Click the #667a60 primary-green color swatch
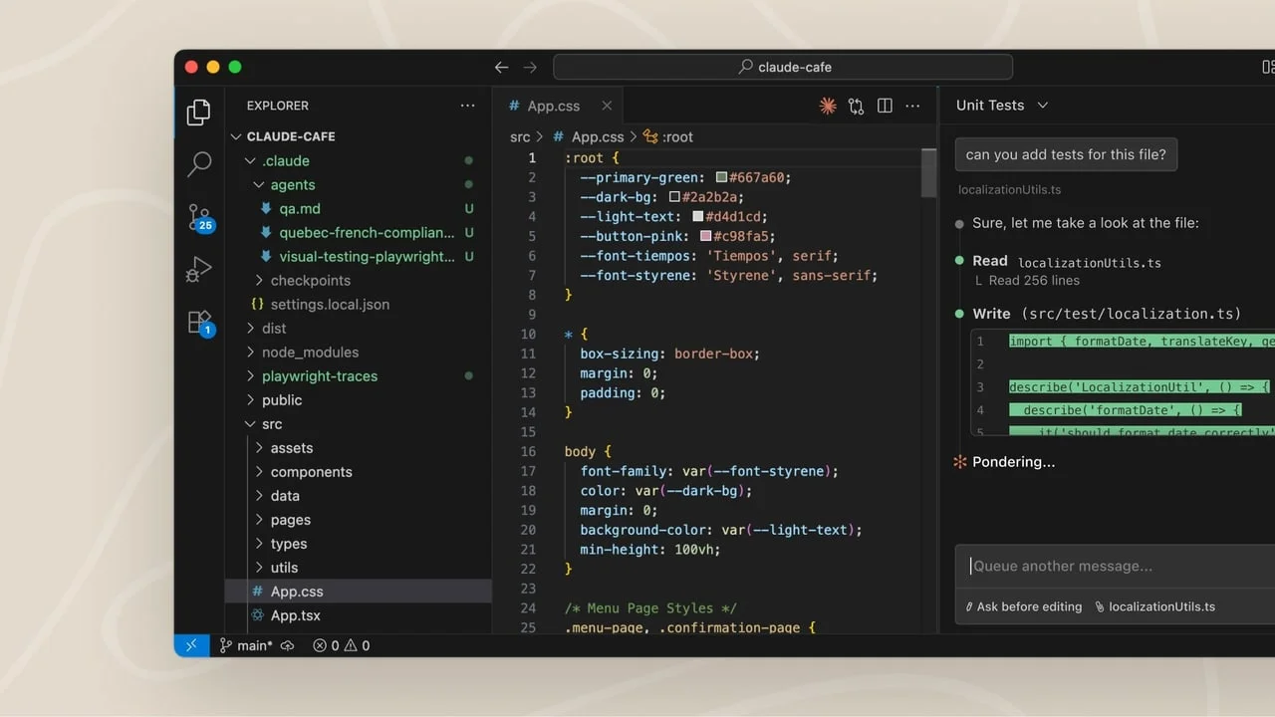The width and height of the screenshot is (1275, 717). (x=722, y=177)
